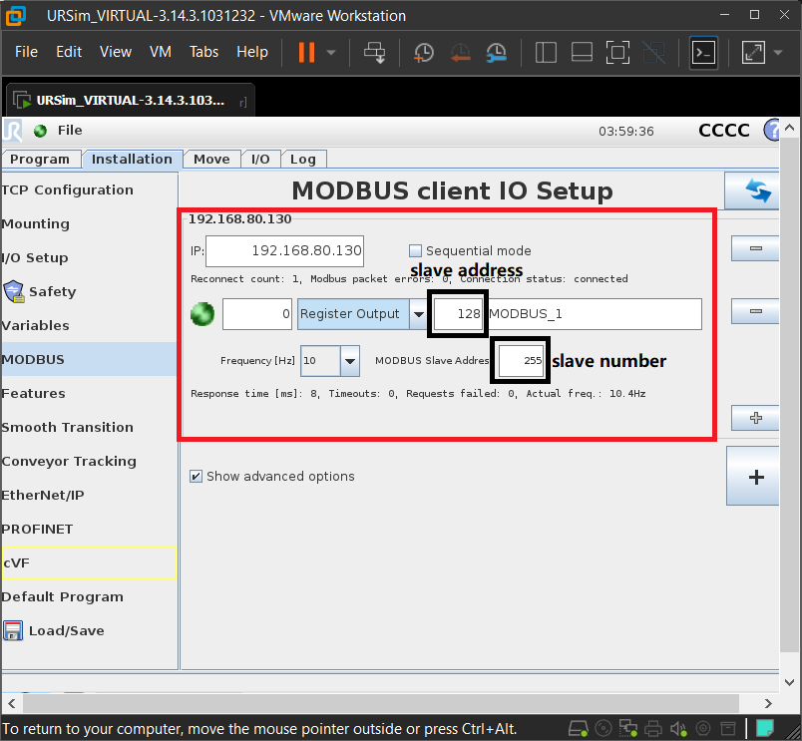This screenshot has height=741, width=802.
Task: Open the Frequency [Hz] dropdown showing 10
Action: [330, 361]
